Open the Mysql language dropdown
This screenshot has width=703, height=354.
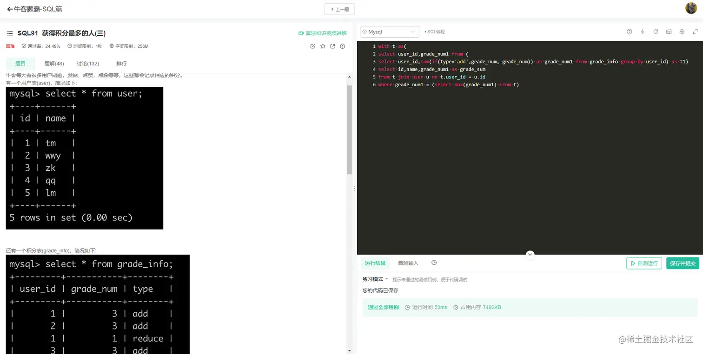tap(389, 32)
